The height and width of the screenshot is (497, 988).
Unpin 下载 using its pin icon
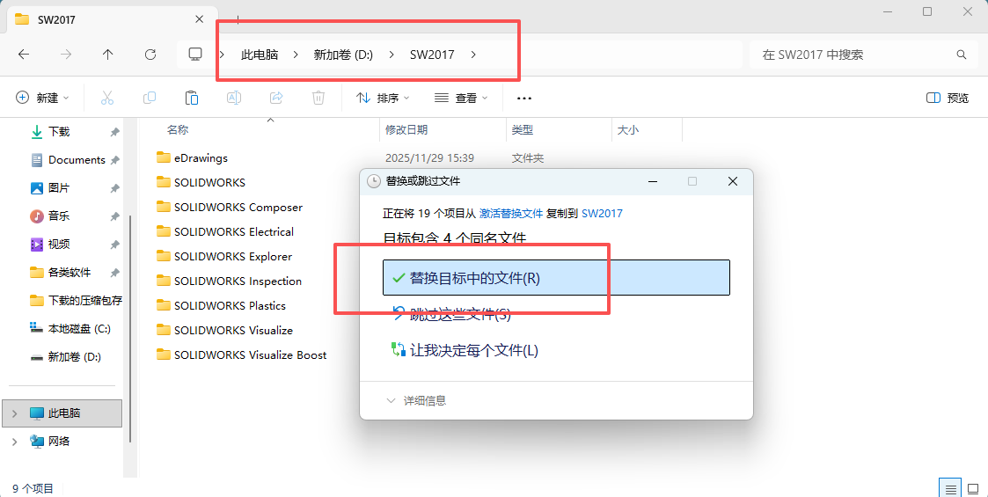114,132
